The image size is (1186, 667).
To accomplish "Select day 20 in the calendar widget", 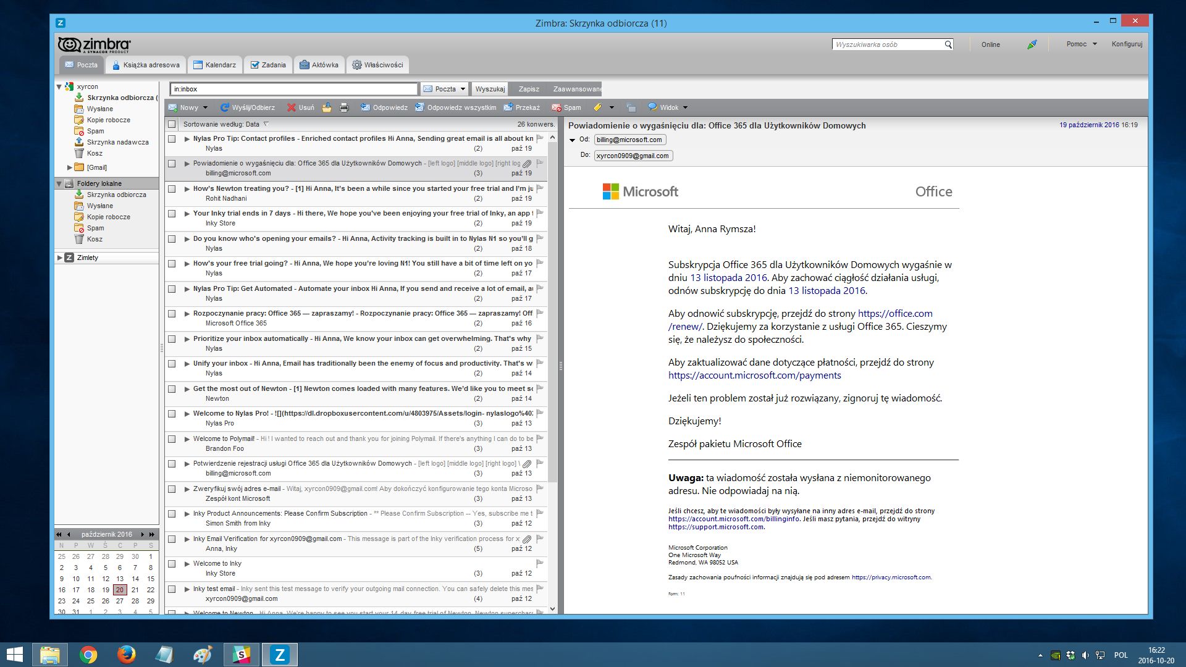I will pyautogui.click(x=120, y=590).
